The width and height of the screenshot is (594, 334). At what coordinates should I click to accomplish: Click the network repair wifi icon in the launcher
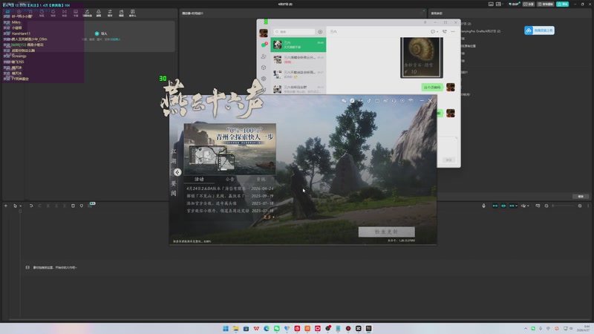click(411, 101)
